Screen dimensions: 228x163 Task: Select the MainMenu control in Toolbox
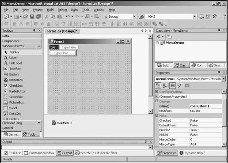click(x=22, y=80)
